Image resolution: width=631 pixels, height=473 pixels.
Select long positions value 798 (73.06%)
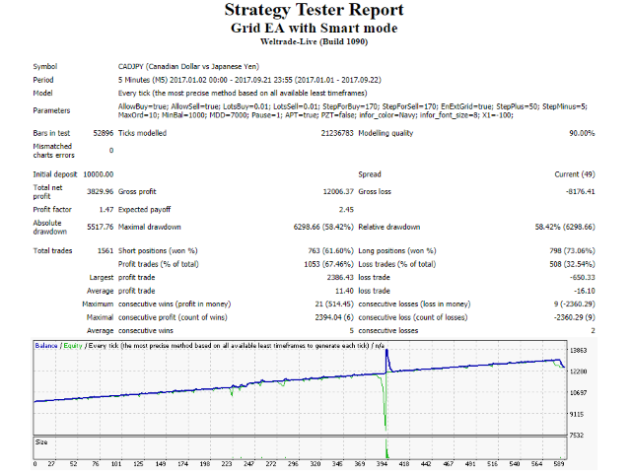572,251
